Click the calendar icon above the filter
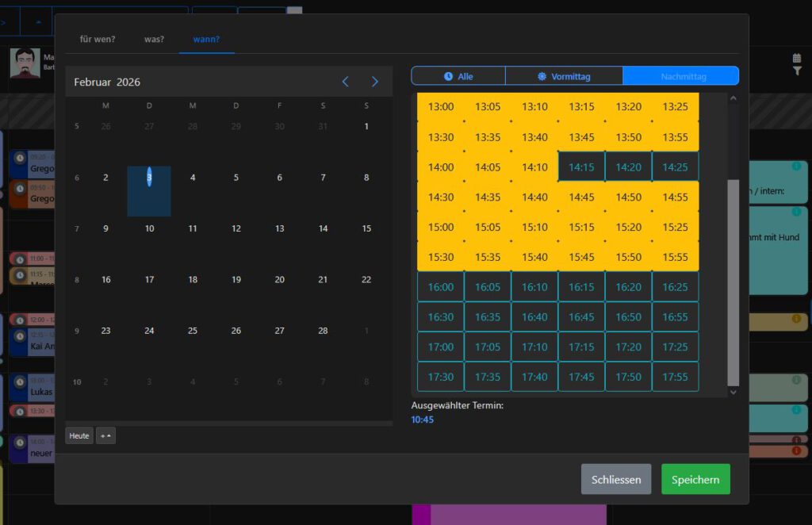Image resolution: width=812 pixels, height=525 pixels. point(797,58)
